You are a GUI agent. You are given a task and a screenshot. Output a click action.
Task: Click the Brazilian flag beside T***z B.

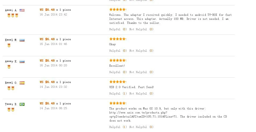pyautogui.click(x=22, y=104)
